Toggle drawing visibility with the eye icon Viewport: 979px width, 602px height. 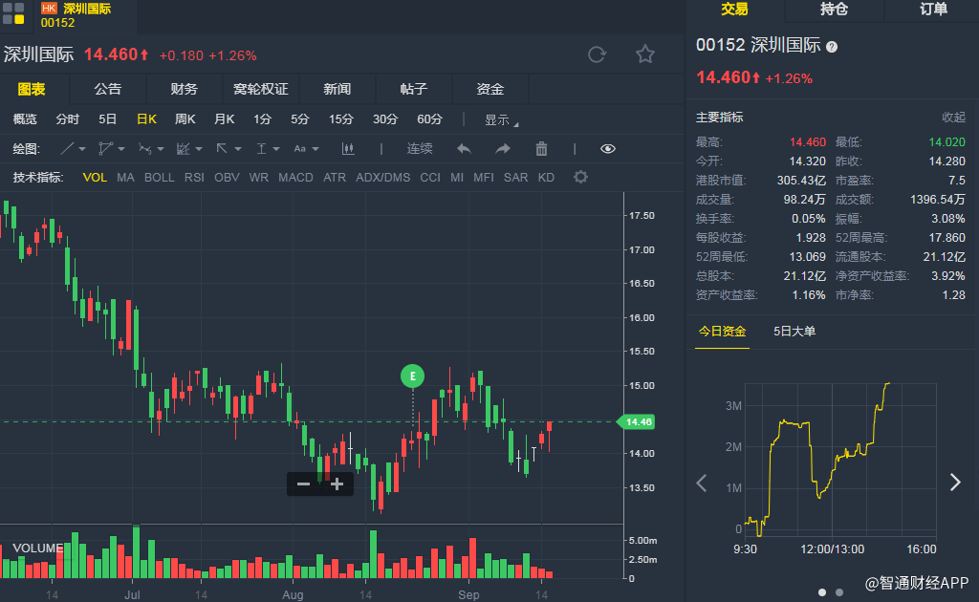pyautogui.click(x=608, y=149)
